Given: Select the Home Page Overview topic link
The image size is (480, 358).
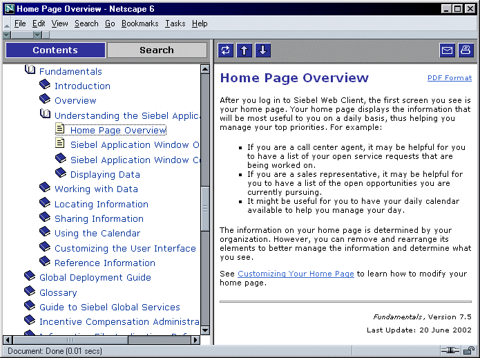Looking at the screenshot, I should pos(118,130).
